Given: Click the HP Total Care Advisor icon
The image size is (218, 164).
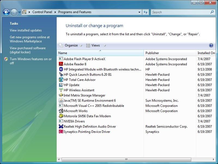Looking at the screenshot, I should point(61,80).
